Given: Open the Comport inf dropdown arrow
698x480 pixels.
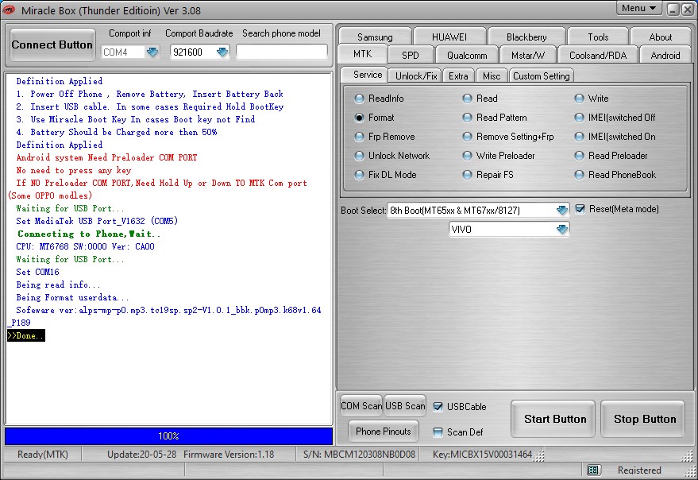Looking at the screenshot, I should 152,52.
